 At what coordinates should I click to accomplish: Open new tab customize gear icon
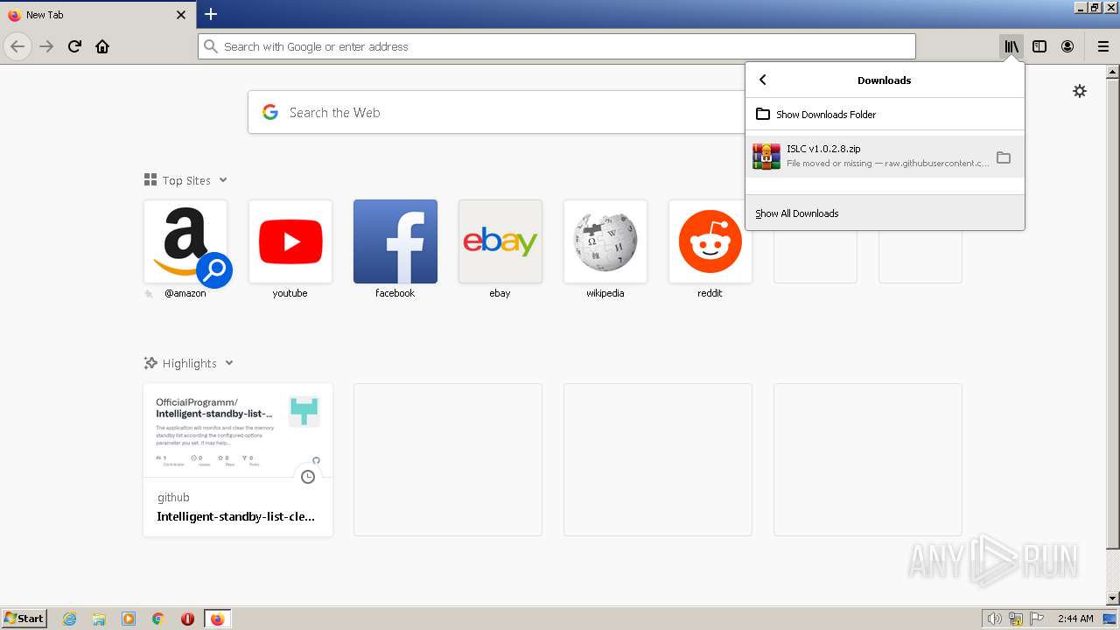point(1080,91)
